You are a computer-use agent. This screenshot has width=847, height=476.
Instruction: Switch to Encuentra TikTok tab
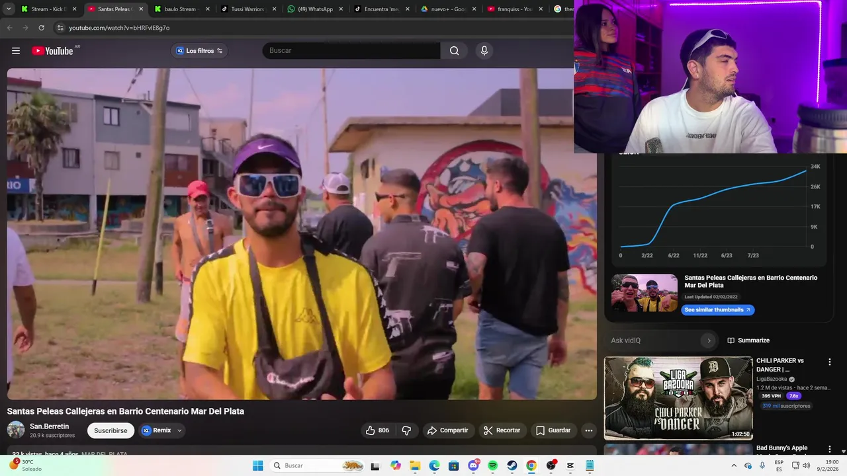pos(382,9)
